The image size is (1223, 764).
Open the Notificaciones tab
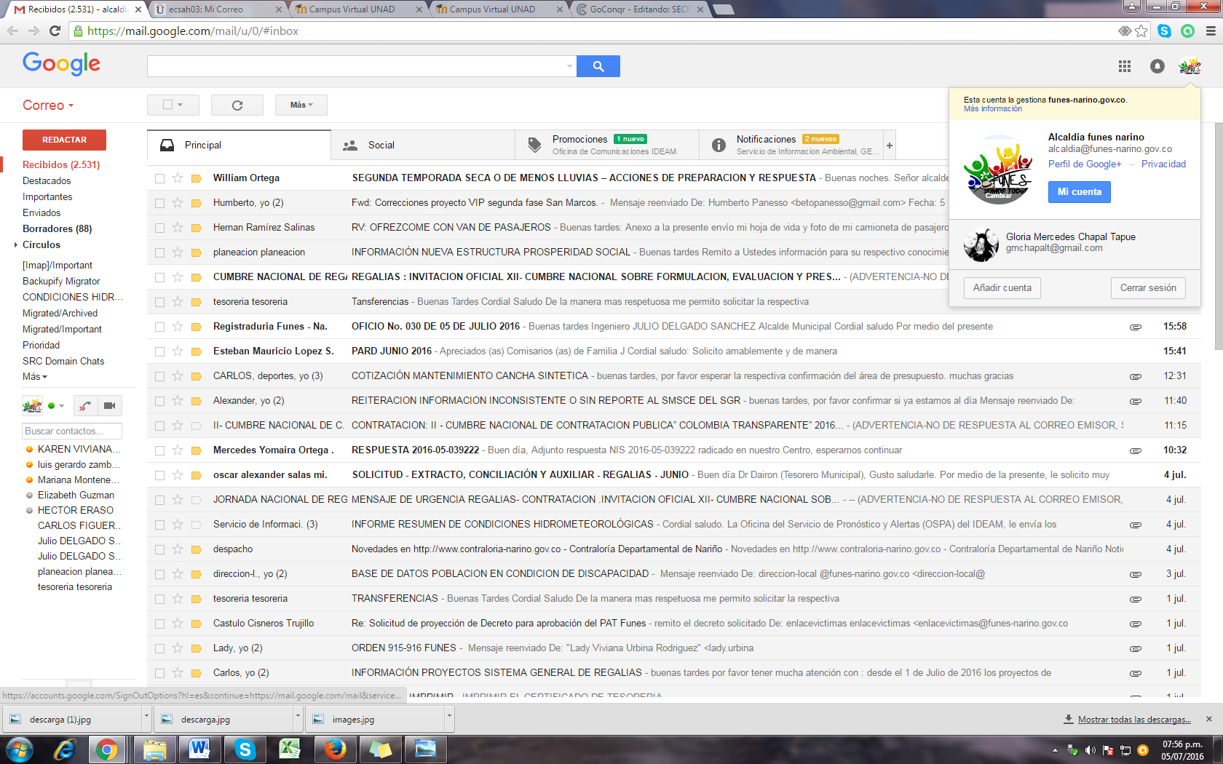(791, 146)
